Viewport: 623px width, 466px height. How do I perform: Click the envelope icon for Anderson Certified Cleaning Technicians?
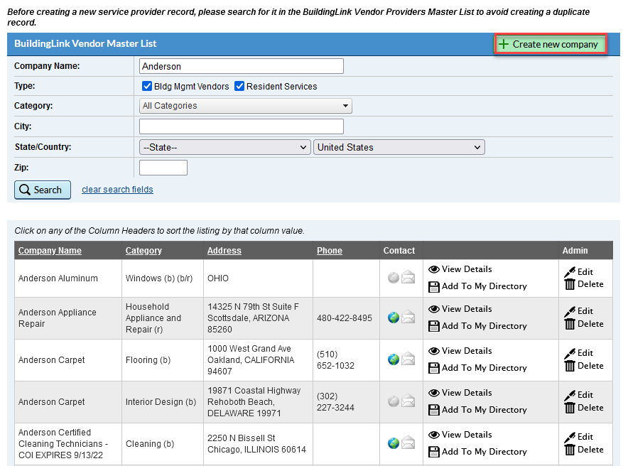pyautogui.click(x=408, y=443)
